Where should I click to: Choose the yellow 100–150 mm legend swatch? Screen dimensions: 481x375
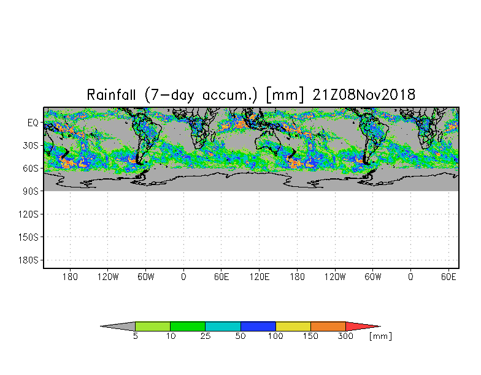[293, 327]
